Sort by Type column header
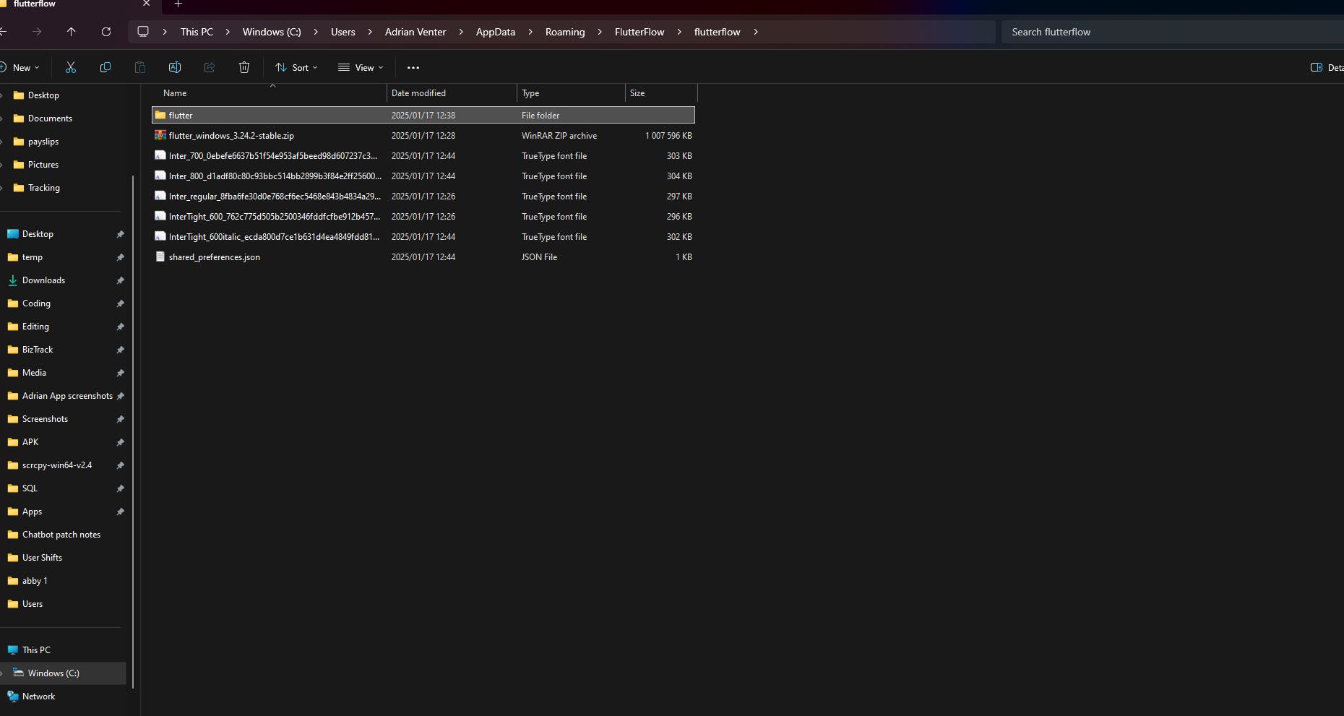Image resolution: width=1344 pixels, height=716 pixels. click(x=571, y=93)
